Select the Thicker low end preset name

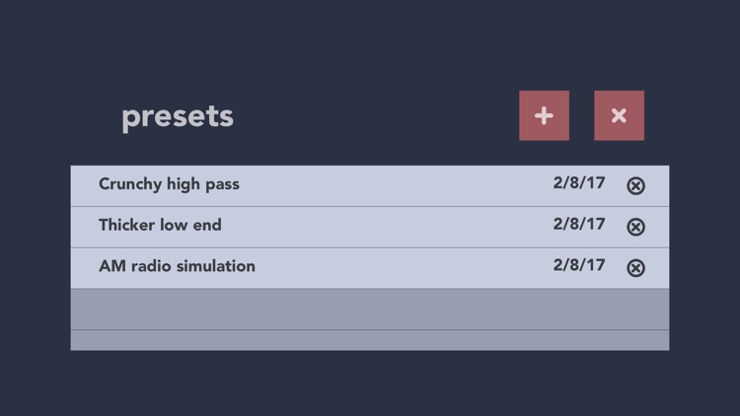pyautogui.click(x=160, y=225)
